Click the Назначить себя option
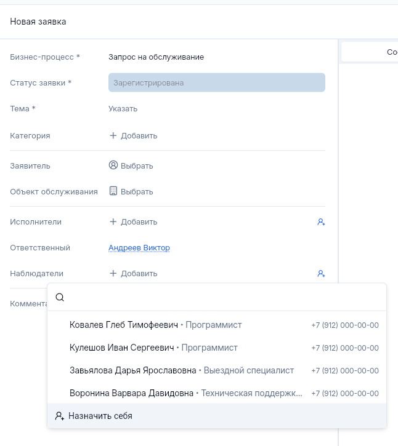Image resolution: width=398 pixels, height=446 pixels. pos(100,416)
